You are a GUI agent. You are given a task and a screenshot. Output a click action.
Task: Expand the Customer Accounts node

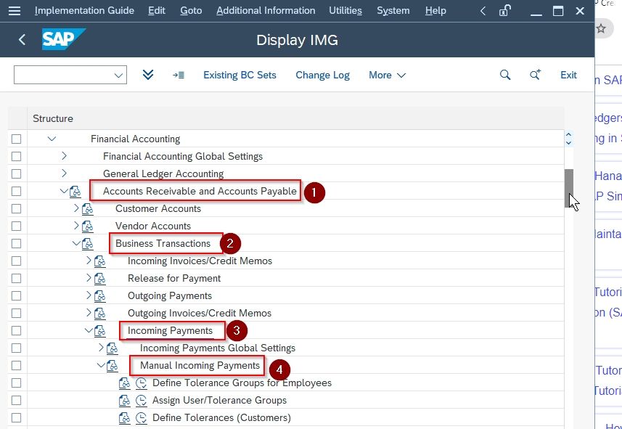click(x=76, y=208)
